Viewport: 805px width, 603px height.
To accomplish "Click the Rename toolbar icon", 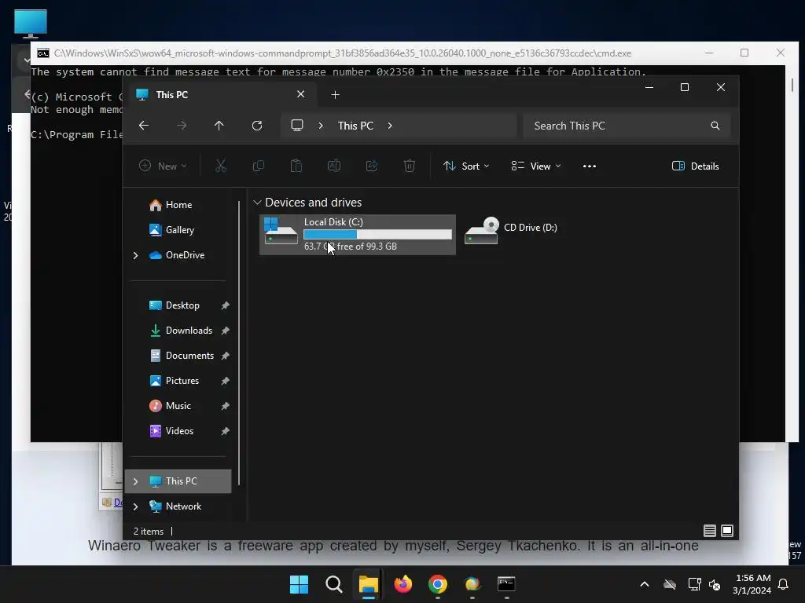I will coord(334,166).
